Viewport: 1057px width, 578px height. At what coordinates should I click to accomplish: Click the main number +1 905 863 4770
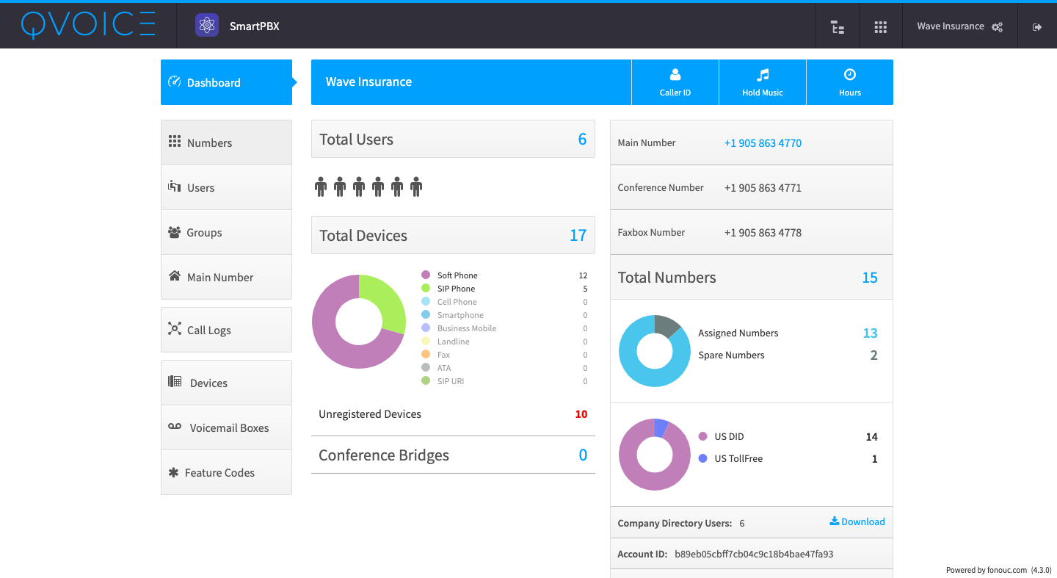click(763, 143)
